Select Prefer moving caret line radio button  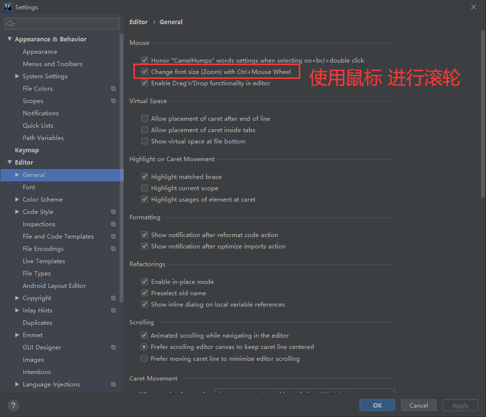[x=144, y=358]
